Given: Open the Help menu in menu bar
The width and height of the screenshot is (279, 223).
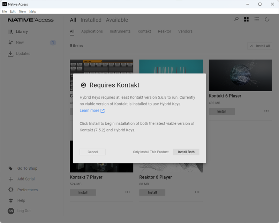Looking at the screenshot, I should pyautogui.click(x=33, y=11).
